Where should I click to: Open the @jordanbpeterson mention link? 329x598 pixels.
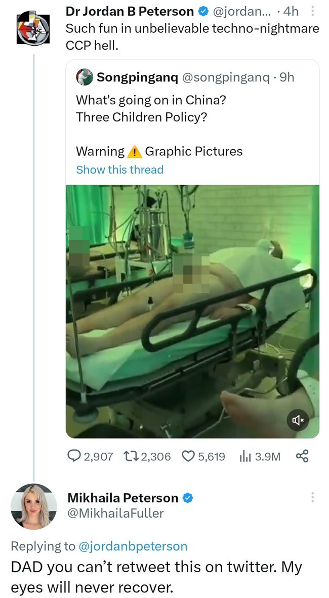click(134, 546)
